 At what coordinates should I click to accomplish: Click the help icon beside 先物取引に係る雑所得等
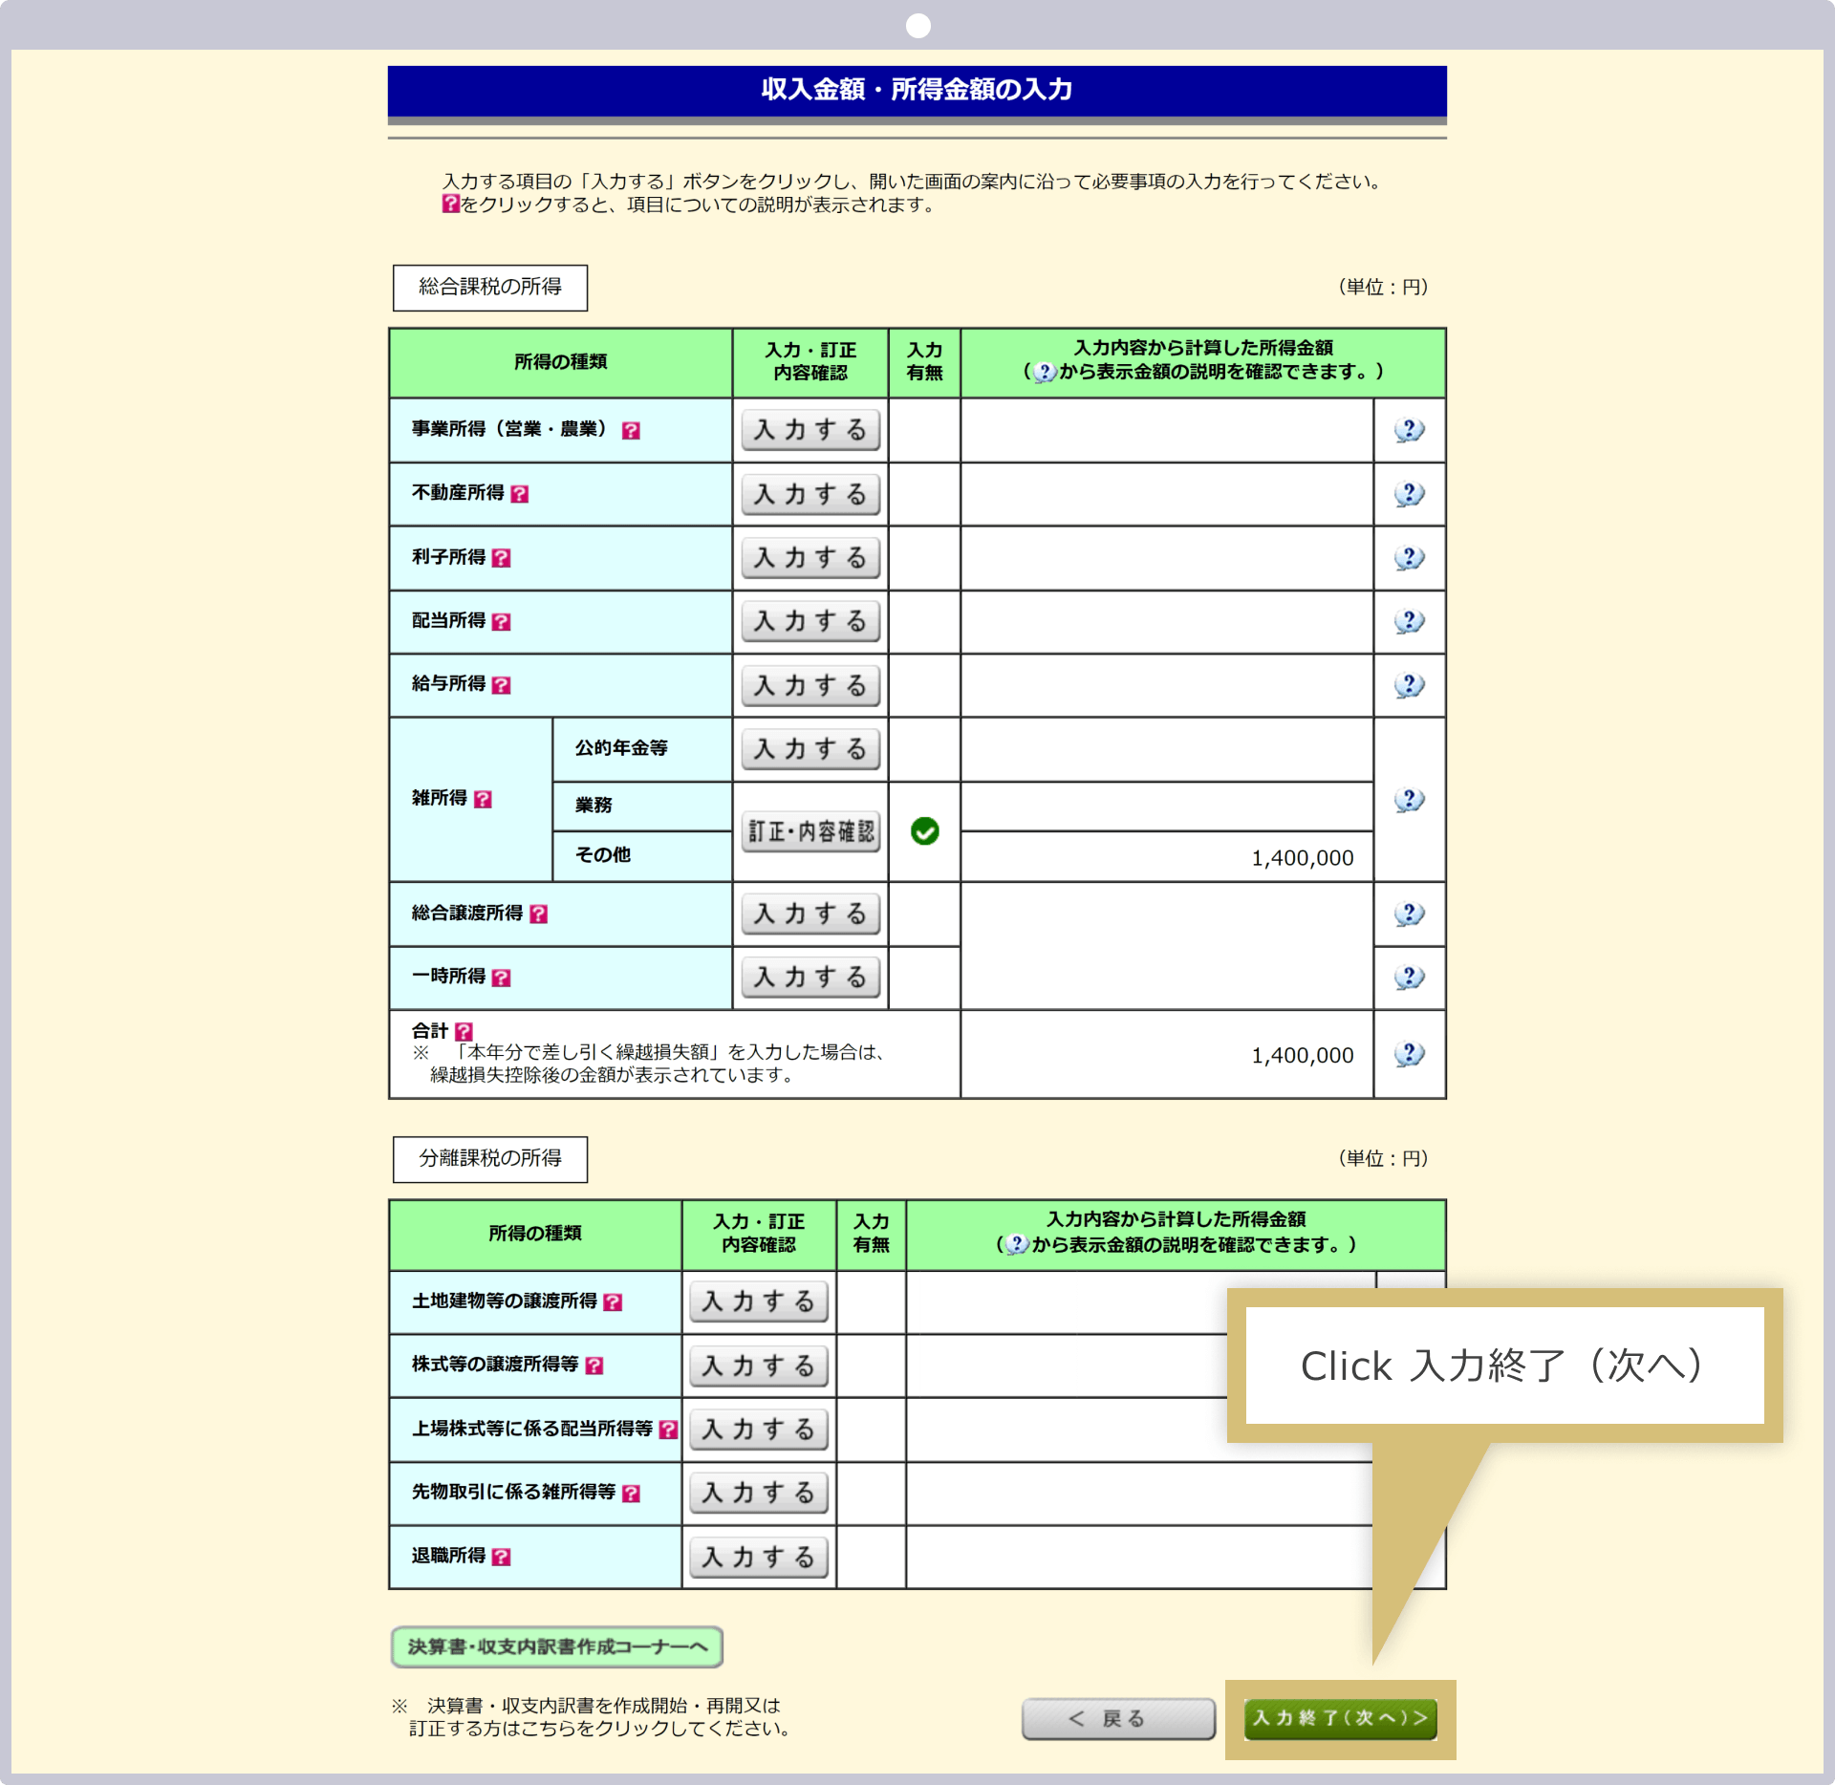click(x=631, y=1494)
